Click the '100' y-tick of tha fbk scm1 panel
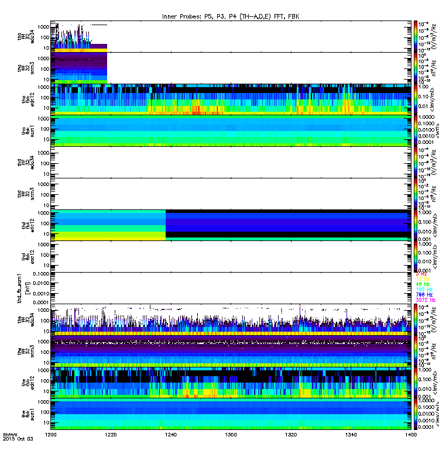The image size is (439, 468). pyautogui.click(x=45, y=129)
